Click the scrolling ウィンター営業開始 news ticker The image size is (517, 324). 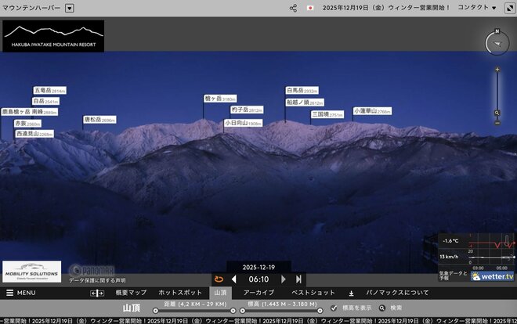258,321
